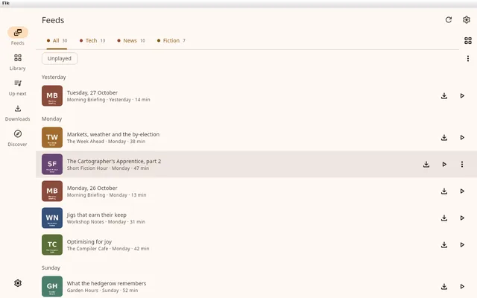Toggle the Unplayed filter chip
This screenshot has width=477, height=298.
pos(60,58)
